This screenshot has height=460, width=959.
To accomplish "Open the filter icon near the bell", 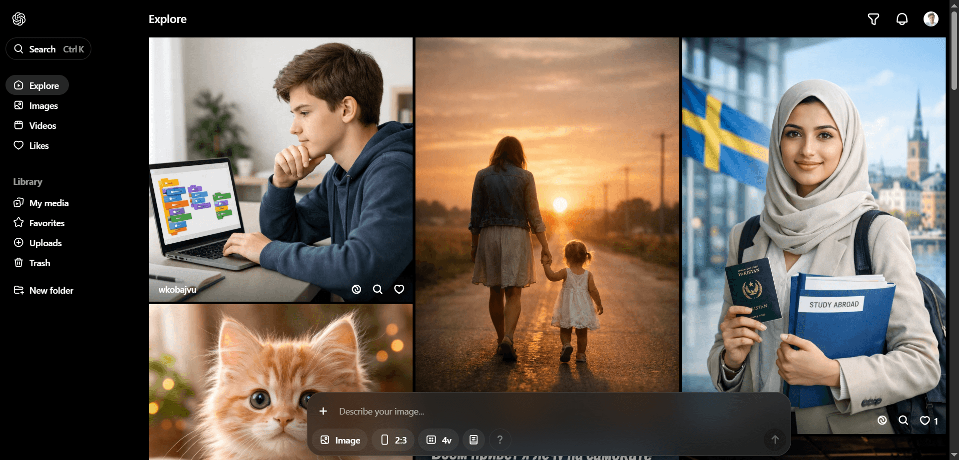I will coord(873,19).
